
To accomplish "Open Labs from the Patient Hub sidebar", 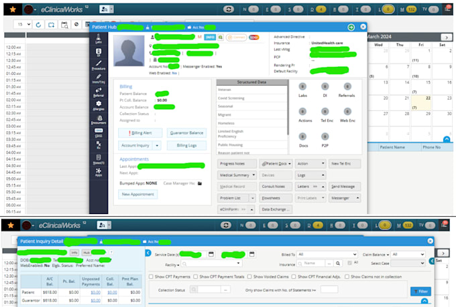I will [99, 39].
